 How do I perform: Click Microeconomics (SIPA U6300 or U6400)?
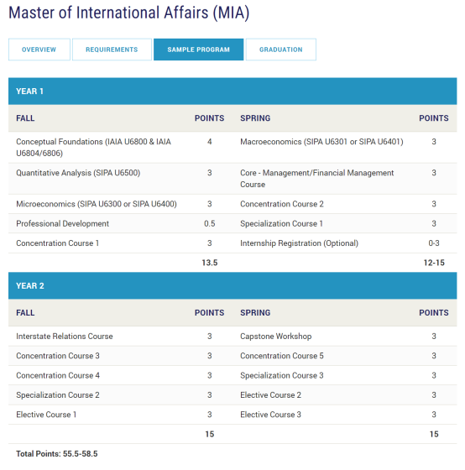[x=97, y=204]
